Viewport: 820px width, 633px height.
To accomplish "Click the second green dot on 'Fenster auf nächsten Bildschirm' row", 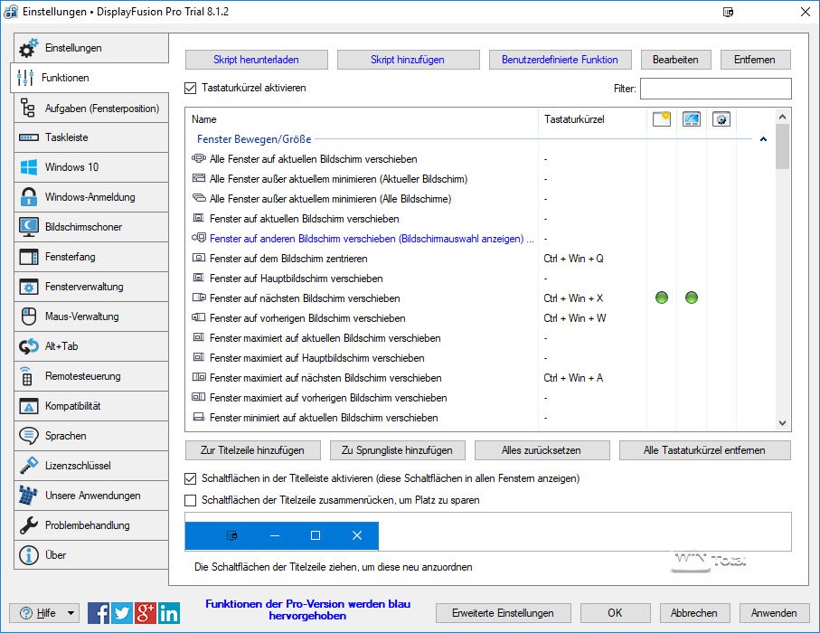I will [692, 298].
